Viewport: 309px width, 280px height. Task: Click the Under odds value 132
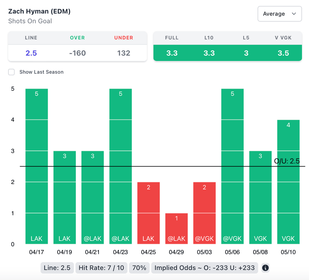pyautogui.click(x=124, y=53)
